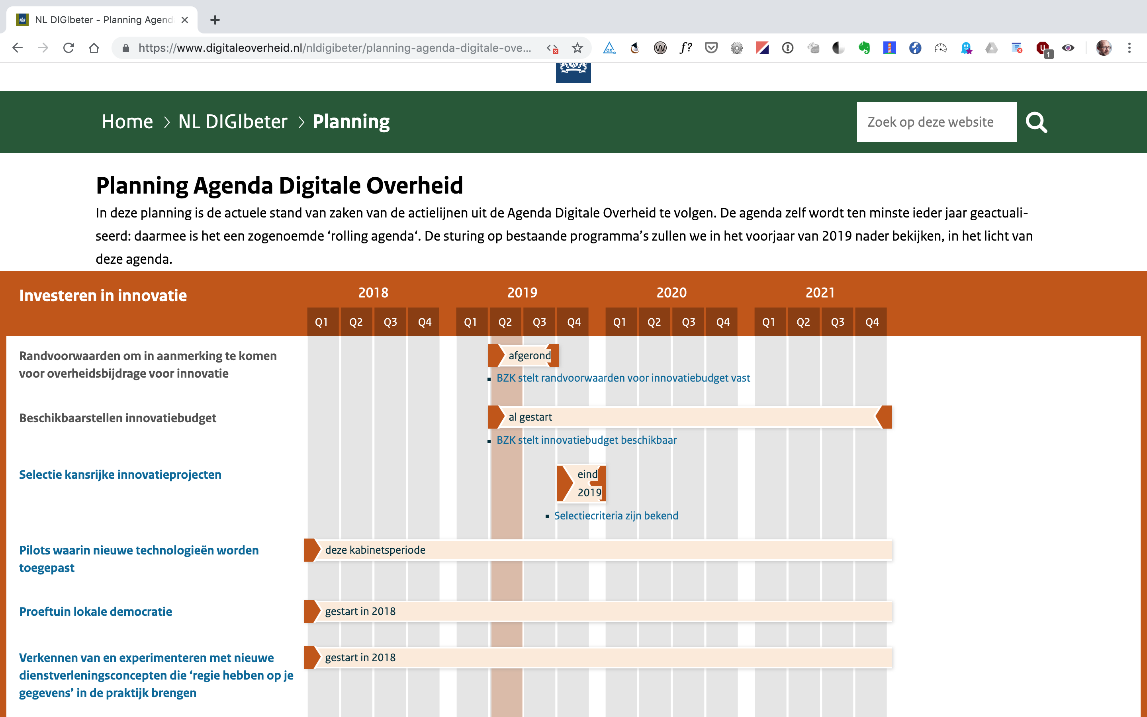Click the 'al gestart' timeline bar
The width and height of the screenshot is (1147, 717).
pos(690,417)
